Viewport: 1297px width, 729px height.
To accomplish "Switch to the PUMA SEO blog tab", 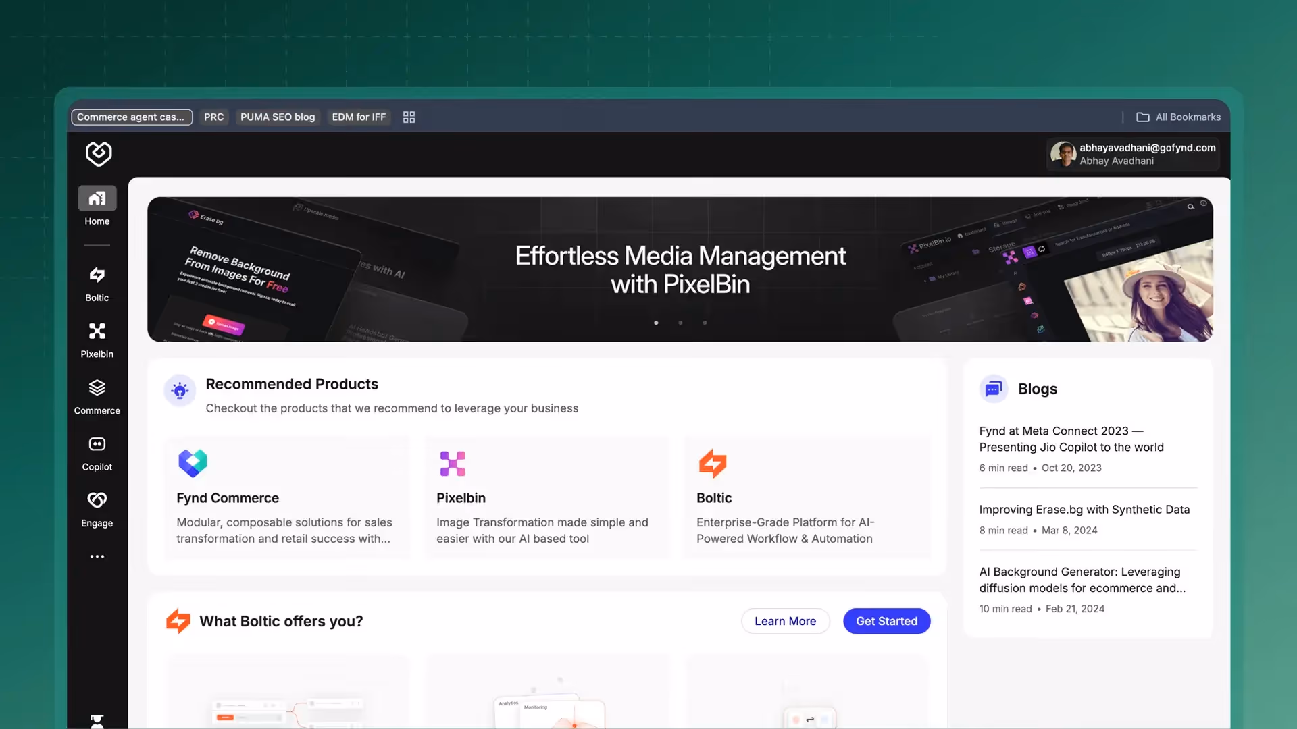I will [278, 117].
